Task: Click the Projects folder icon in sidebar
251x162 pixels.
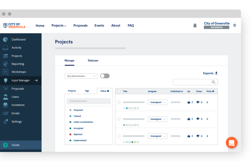Action: pyautogui.click(x=6, y=56)
